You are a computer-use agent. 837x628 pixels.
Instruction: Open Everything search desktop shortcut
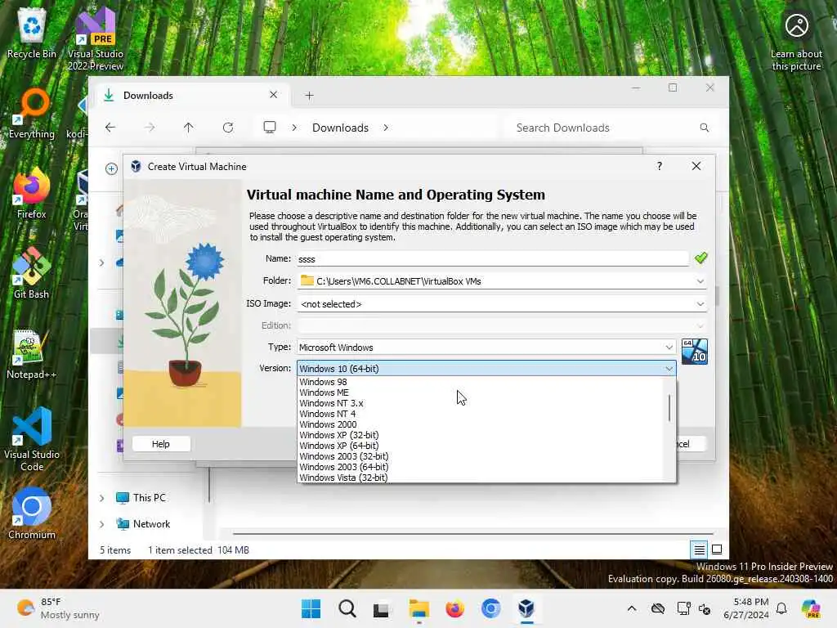pos(32,113)
